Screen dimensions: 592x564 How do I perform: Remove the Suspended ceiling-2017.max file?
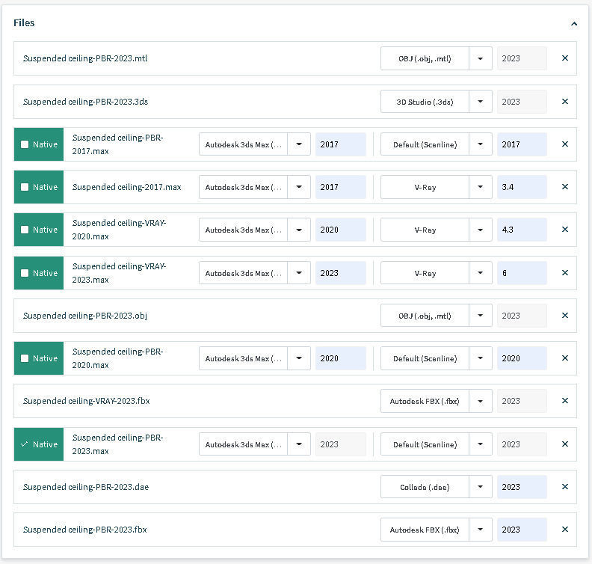click(x=564, y=187)
